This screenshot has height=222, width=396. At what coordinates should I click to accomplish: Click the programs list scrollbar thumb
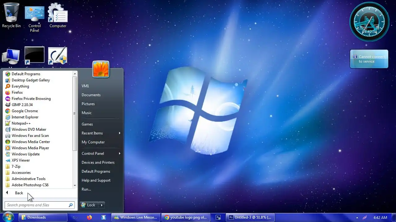click(x=75, y=113)
